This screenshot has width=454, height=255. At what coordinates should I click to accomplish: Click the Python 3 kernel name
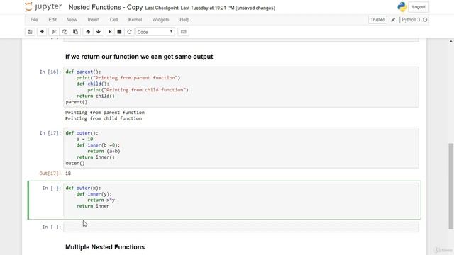click(411, 20)
